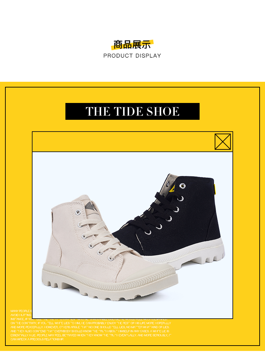Click the PRODUCT DISPLAY heading text
This screenshot has width=265, height=355.
coord(132,56)
